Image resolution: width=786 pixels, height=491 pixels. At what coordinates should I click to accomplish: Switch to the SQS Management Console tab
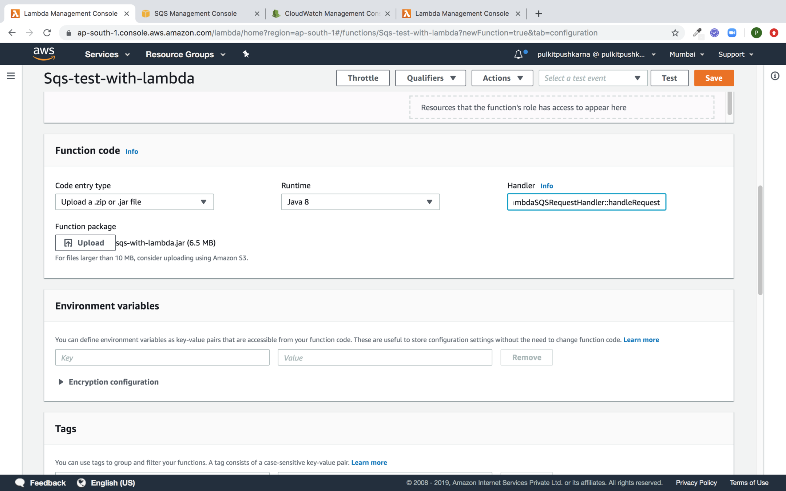coord(195,13)
